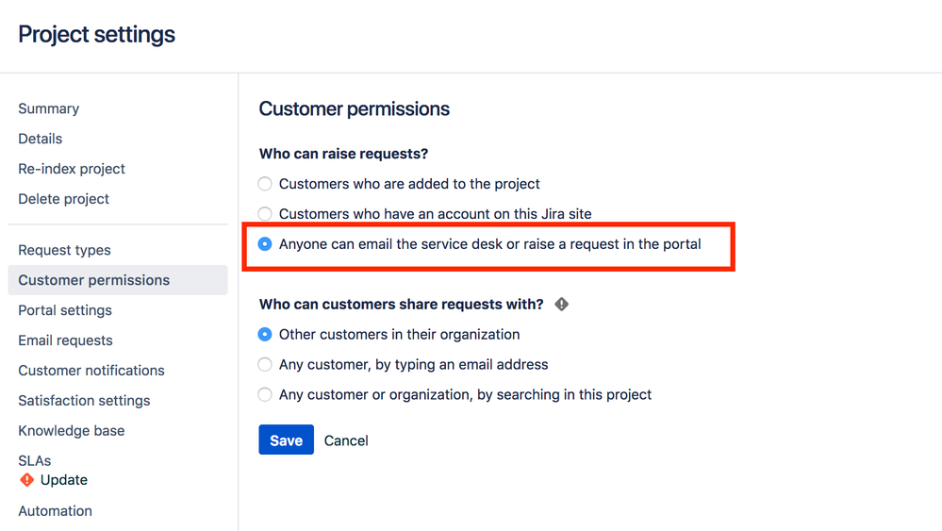Image resolution: width=942 pixels, height=531 pixels.
Task: Cancel the permission changes
Action: pyautogui.click(x=346, y=440)
